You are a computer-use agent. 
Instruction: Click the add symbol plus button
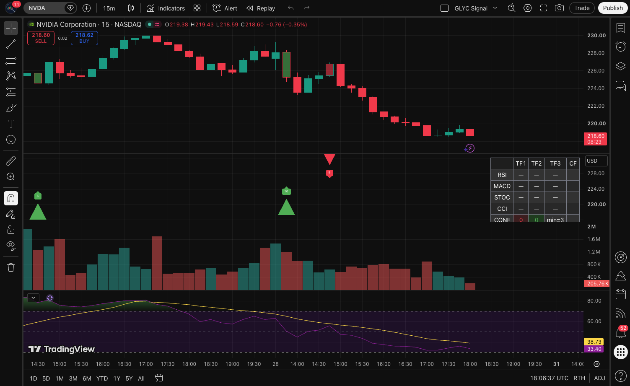[86, 8]
